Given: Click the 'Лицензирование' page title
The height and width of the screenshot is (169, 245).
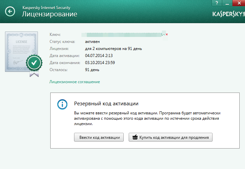Looking at the screenshot, I should click(49, 14).
